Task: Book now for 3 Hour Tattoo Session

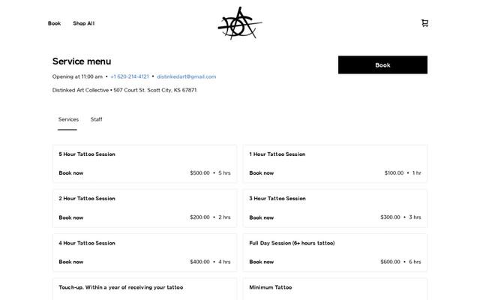Action: tap(262, 217)
